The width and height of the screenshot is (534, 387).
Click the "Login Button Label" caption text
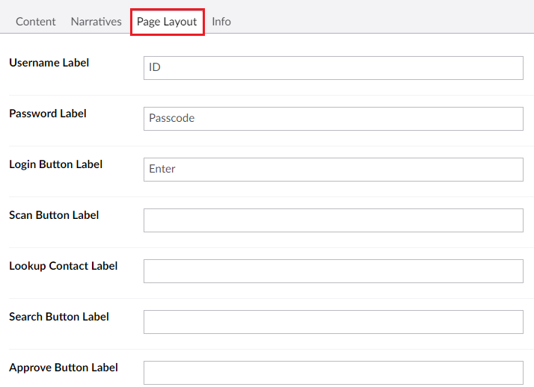tap(55, 164)
